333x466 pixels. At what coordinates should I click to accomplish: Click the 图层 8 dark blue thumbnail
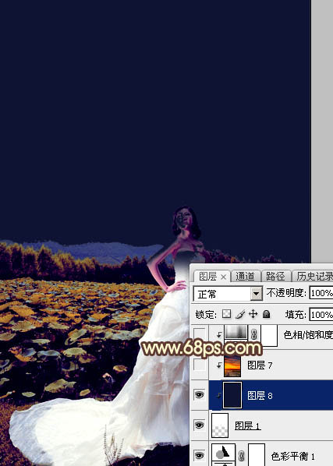[232, 395]
